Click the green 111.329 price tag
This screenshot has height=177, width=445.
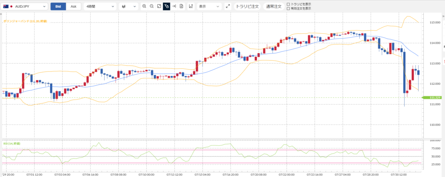pyautogui.click(x=432, y=97)
